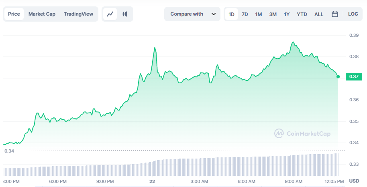Open the calendar date range picker
This screenshot has height=187, width=367.
(335, 14)
